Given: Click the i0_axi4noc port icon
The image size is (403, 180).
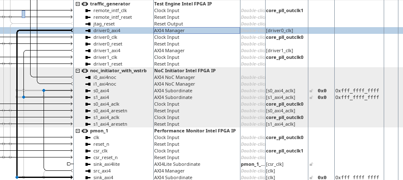Looking at the screenshot, I should 88,77.
